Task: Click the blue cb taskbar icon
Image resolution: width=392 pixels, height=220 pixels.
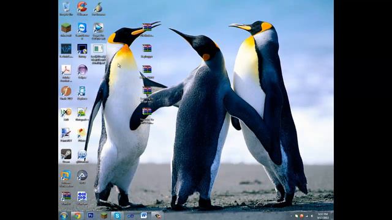Action: click(x=130, y=216)
